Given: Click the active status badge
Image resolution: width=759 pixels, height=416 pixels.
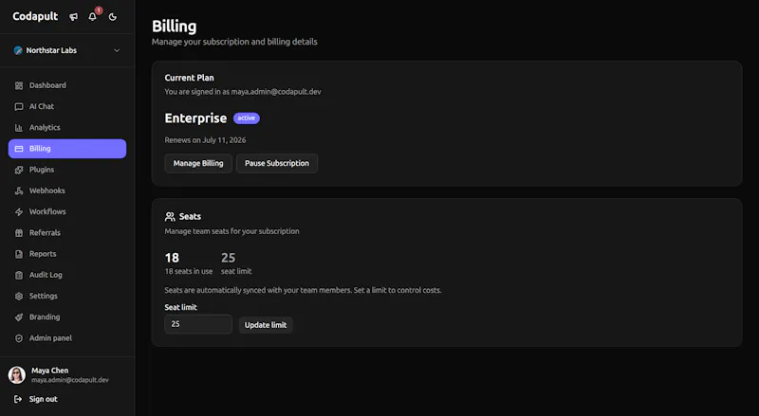Looking at the screenshot, I should coord(247,118).
